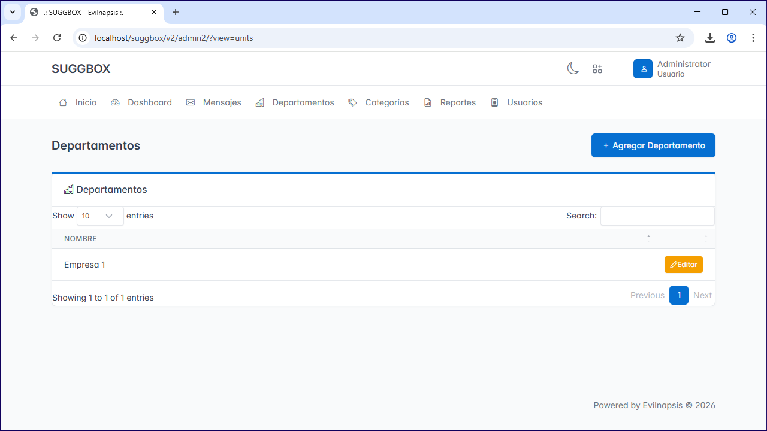Open Inicio from the navigation bar
Viewport: 767px width, 431px height.
coord(78,102)
